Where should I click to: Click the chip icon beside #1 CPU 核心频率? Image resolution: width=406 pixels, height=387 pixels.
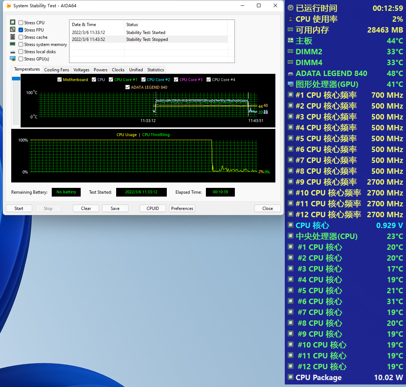[x=291, y=94]
